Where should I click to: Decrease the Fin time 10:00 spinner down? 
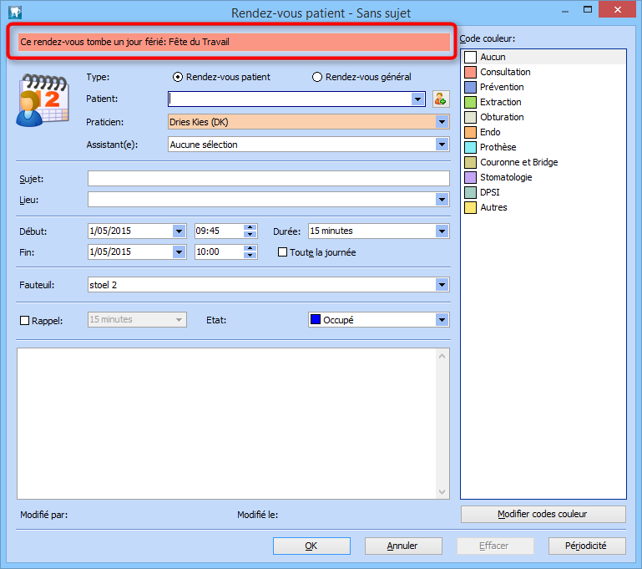pos(250,255)
